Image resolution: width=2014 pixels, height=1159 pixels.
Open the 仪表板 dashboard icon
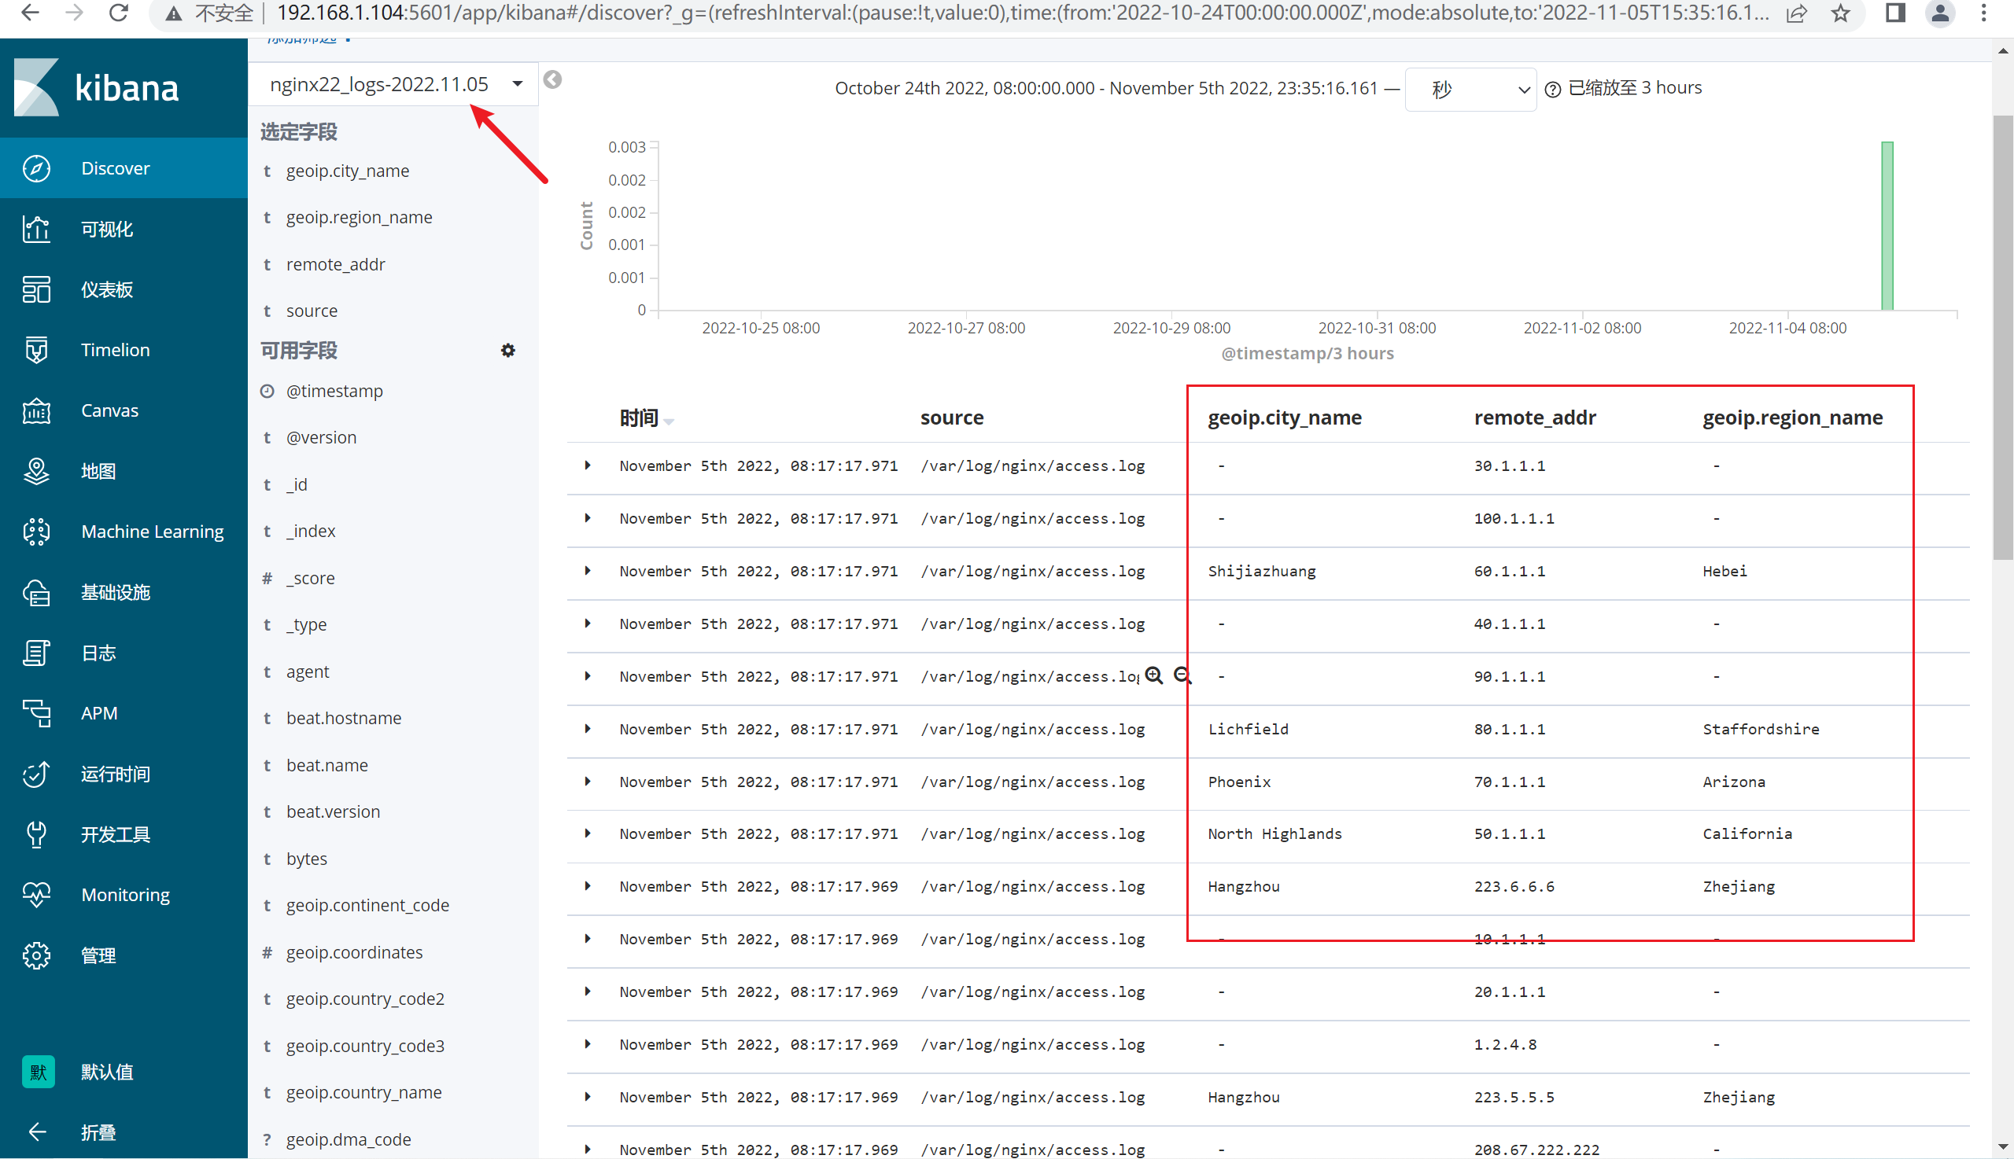click(36, 289)
